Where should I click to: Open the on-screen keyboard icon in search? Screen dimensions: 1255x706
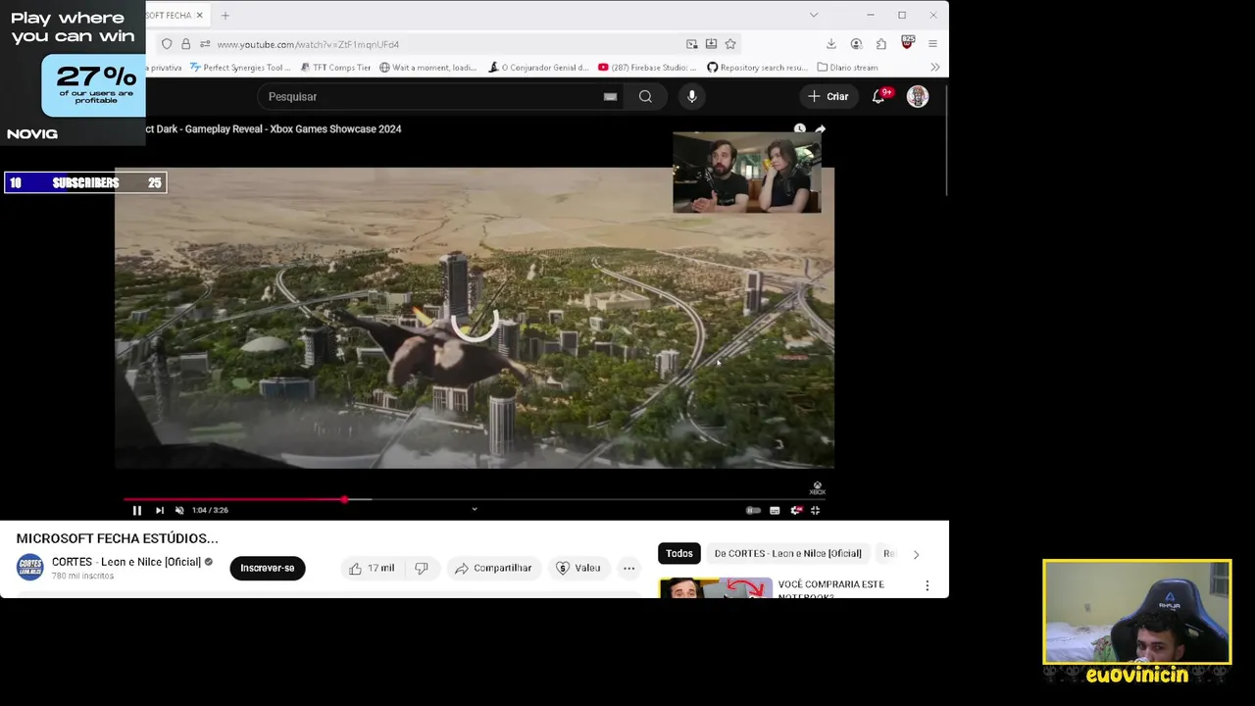click(610, 96)
